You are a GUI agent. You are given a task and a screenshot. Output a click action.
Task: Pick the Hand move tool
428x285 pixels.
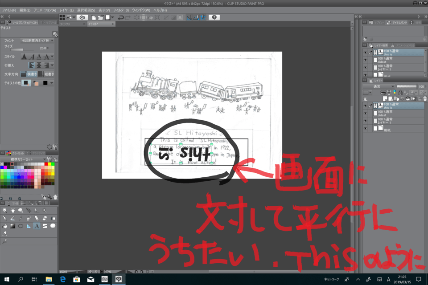click(12, 210)
